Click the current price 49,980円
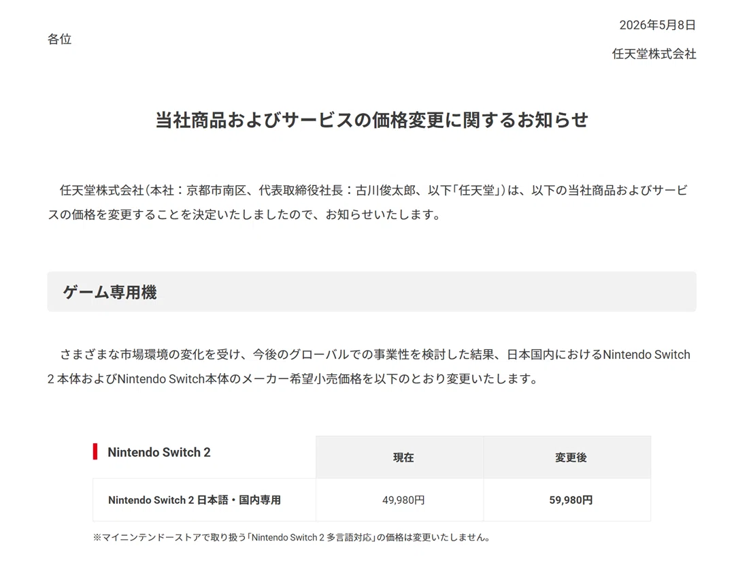Screen dimensions: 751x563 [403, 500]
